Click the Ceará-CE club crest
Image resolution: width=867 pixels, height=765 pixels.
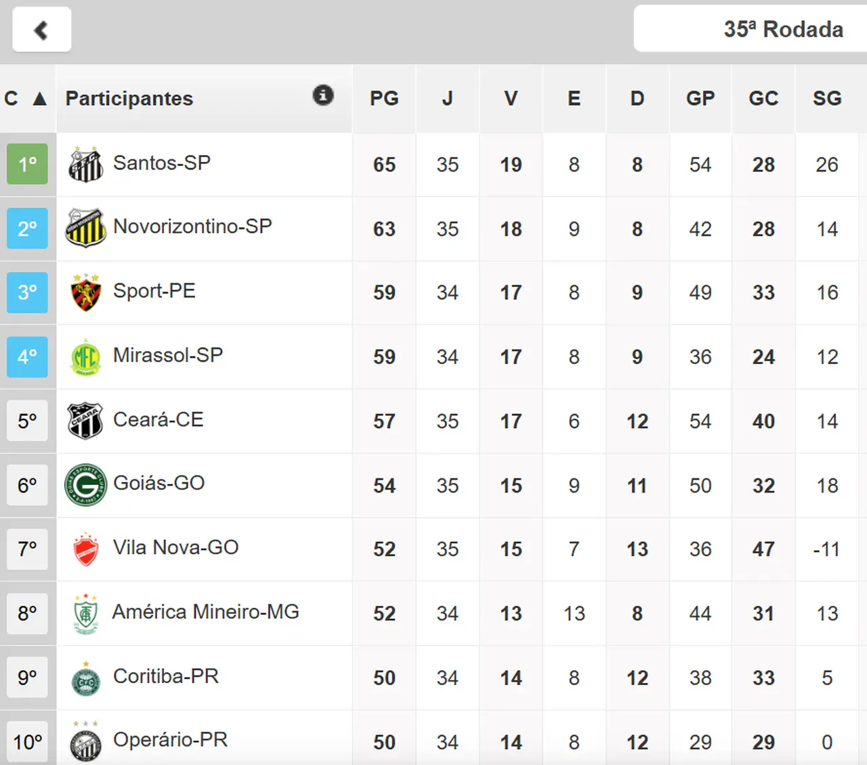(86, 421)
